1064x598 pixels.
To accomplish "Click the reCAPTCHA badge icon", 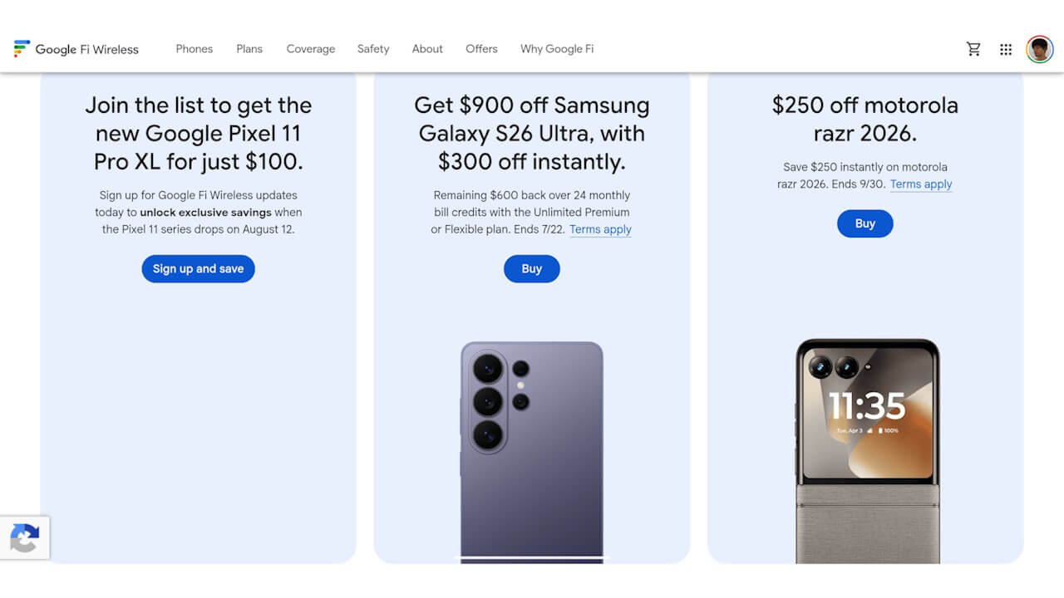I will coord(25,538).
